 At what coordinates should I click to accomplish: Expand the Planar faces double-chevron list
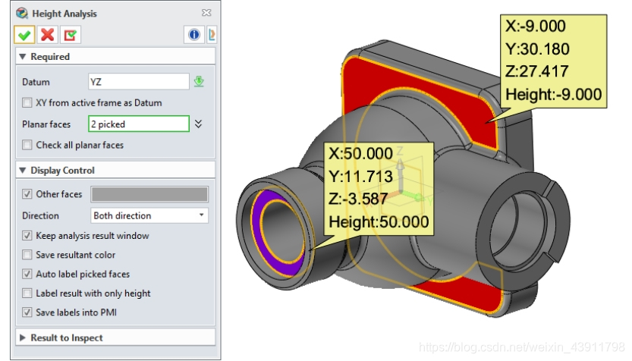198,124
